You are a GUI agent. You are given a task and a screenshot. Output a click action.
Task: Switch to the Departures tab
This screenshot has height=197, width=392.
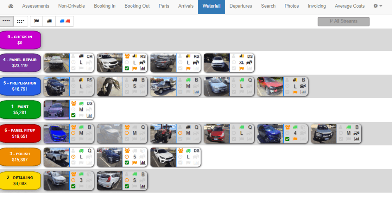(241, 6)
